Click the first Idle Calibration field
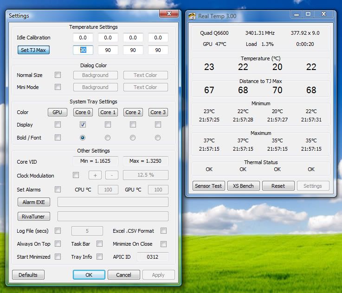This screenshot has width=342, height=293. point(83,38)
